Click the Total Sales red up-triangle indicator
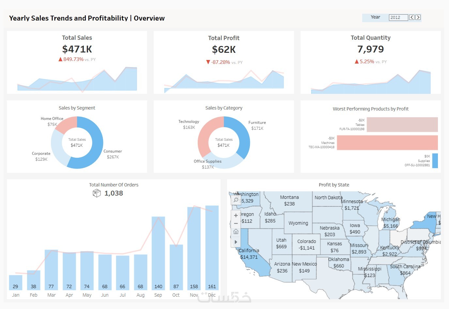 60,59
